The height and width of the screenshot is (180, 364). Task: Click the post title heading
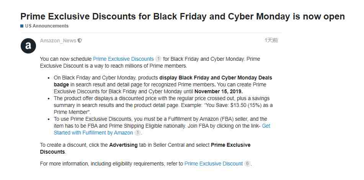pyautogui.click(x=183, y=16)
